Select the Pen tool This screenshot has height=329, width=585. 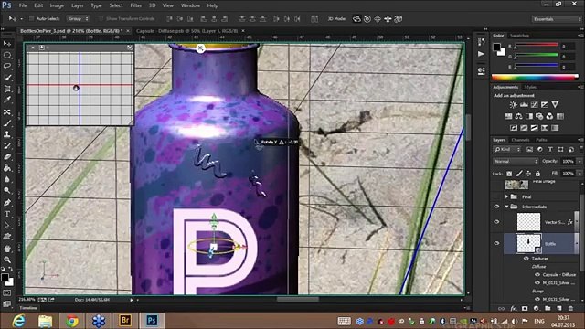pos(7,203)
